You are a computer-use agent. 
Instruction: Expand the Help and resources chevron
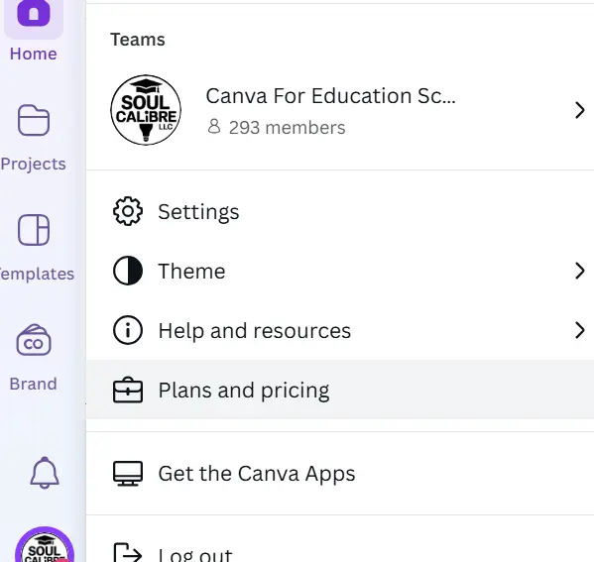click(579, 330)
